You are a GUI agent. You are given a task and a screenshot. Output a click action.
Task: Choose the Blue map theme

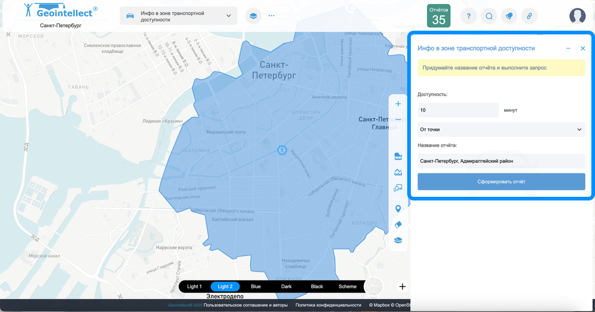tap(256, 286)
